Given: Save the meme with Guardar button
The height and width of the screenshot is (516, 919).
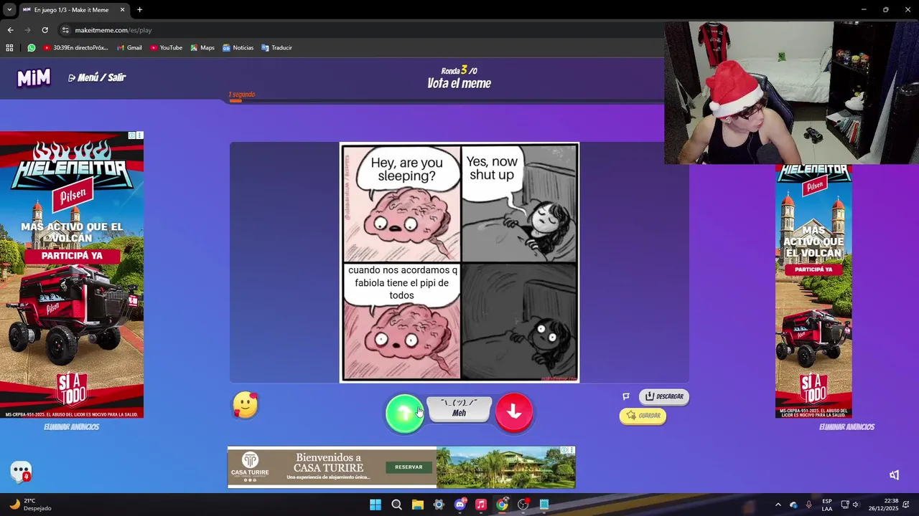Looking at the screenshot, I should click(643, 416).
